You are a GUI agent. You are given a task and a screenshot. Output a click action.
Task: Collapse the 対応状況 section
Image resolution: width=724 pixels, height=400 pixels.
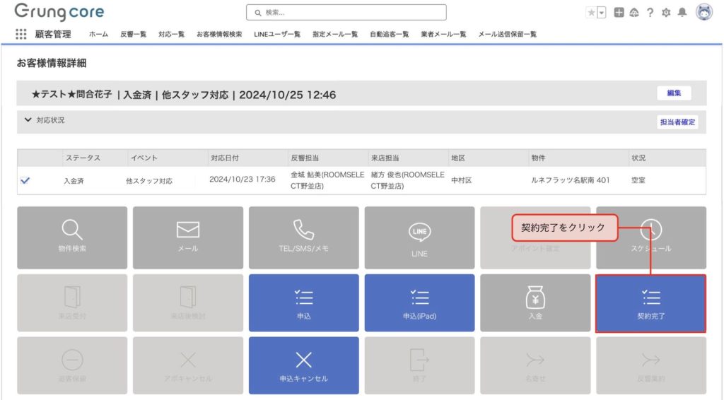pos(28,121)
